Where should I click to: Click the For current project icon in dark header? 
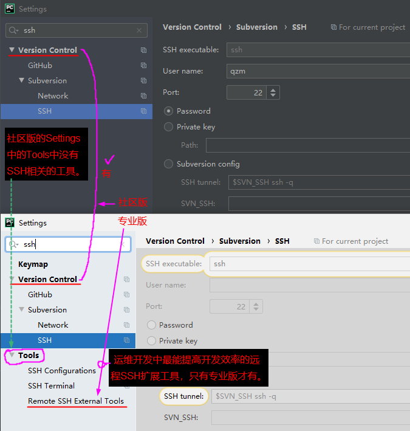(333, 27)
